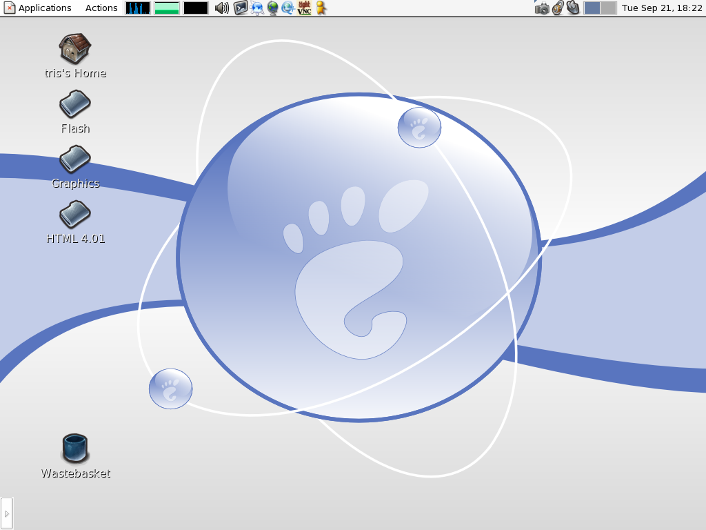Screen dimensions: 706x530
Task: Open the Applications menu
Action: tap(37, 8)
